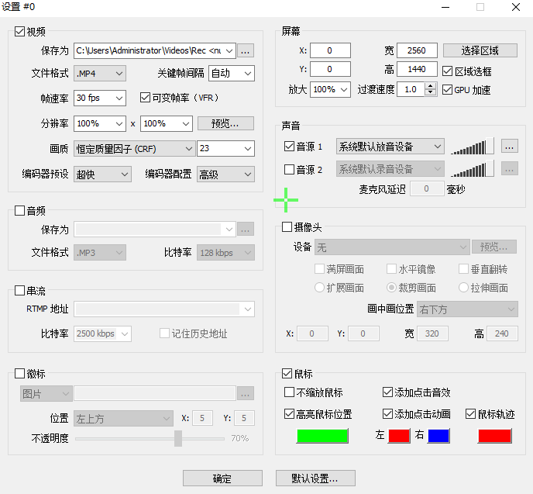Disable the GPU 加速 checkbox
This screenshot has height=494, width=533.
pos(448,90)
